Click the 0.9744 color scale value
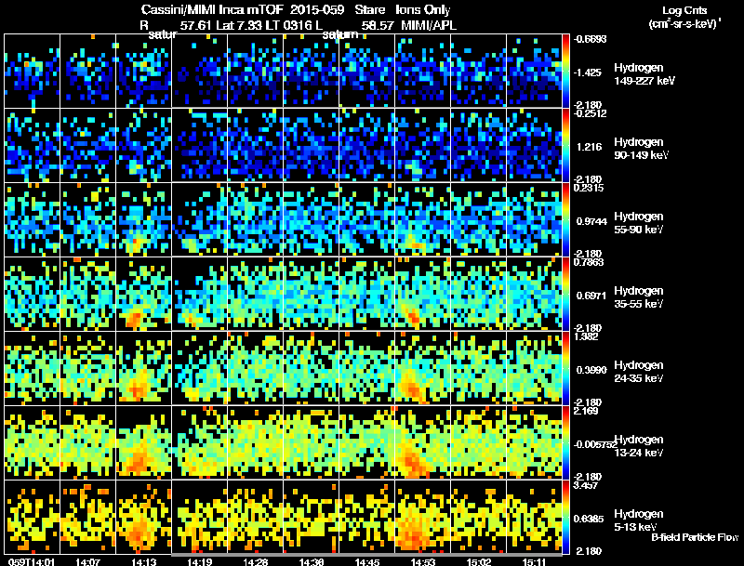Viewport: 744px width, 566px height. tap(591, 221)
